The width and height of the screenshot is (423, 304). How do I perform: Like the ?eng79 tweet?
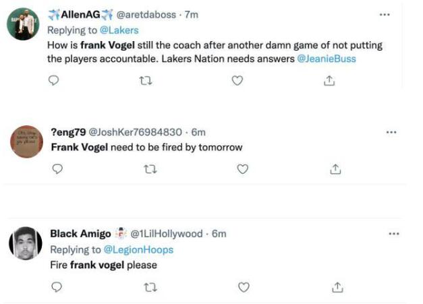point(243,170)
